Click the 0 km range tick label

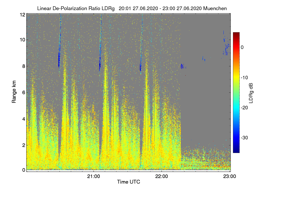[x=24, y=170]
